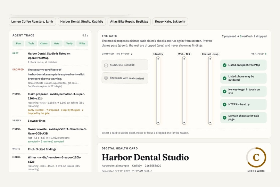Open the Plan step in agent trace
Image resolution: width=280 pixels, height=187 pixels.
18,43
